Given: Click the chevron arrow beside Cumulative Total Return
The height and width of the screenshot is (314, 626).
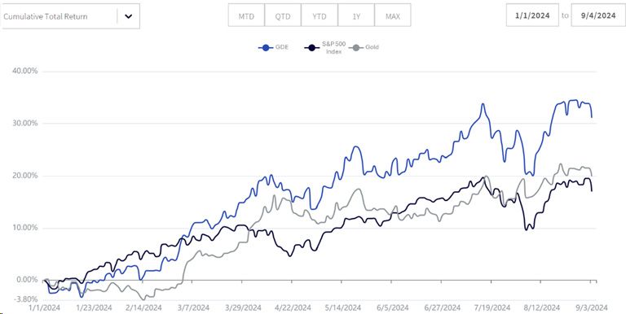Looking at the screenshot, I should [128, 16].
